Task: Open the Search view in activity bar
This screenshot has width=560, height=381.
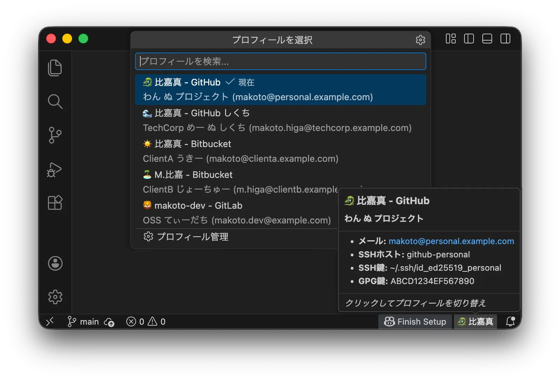Action: coord(55,102)
